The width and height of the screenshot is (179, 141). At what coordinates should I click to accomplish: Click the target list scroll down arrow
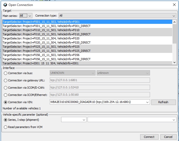tap(174, 62)
